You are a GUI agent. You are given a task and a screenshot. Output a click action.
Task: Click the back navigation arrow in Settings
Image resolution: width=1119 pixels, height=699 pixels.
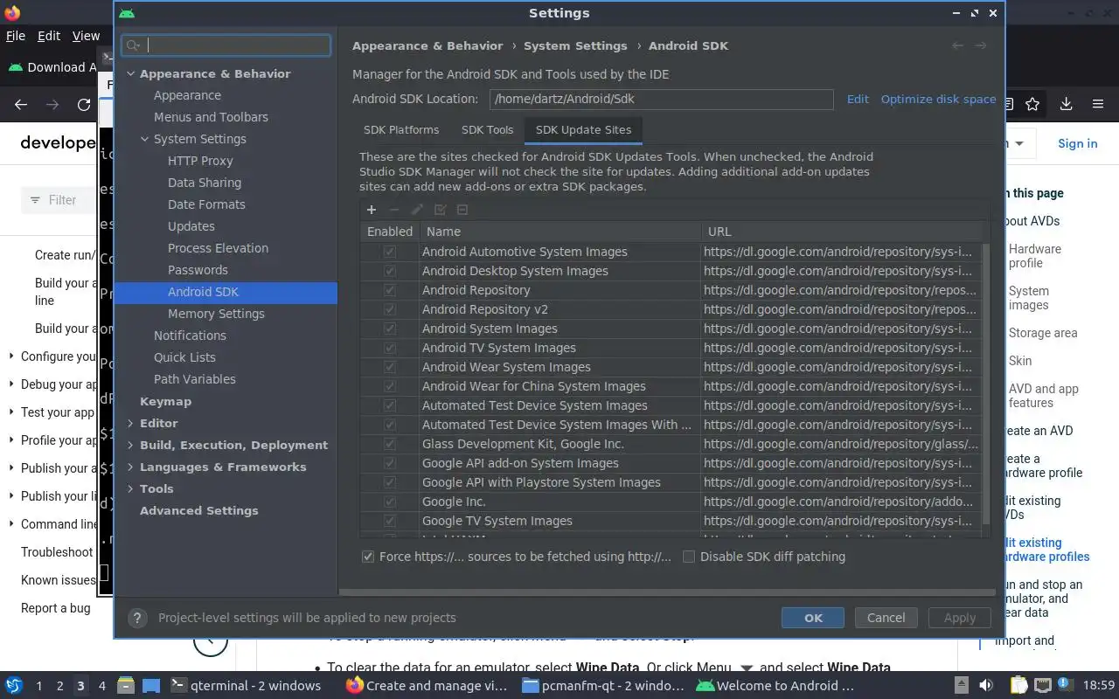coord(958,45)
